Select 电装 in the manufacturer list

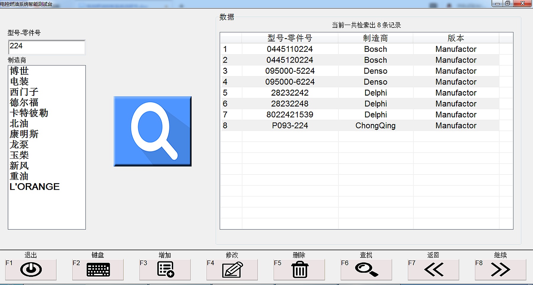pos(19,81)
